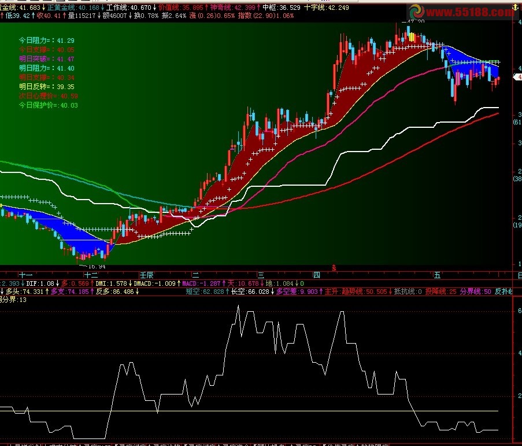Click the 明日反转 39.35 label
522x446 pixels.
[x=47, y=87]
